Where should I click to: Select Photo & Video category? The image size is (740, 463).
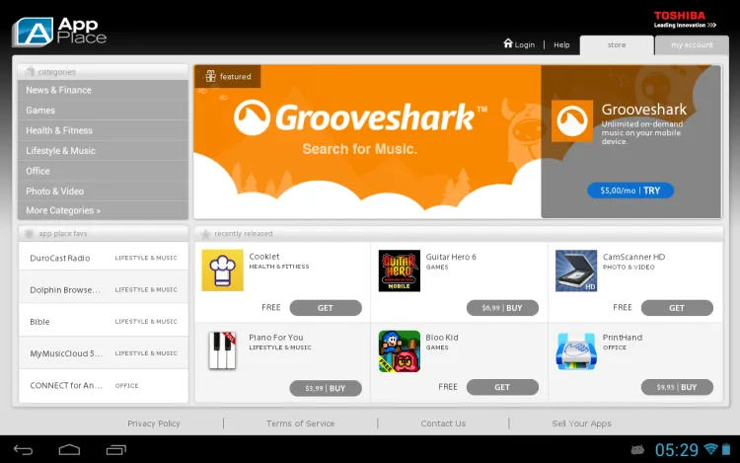(103, 192)
